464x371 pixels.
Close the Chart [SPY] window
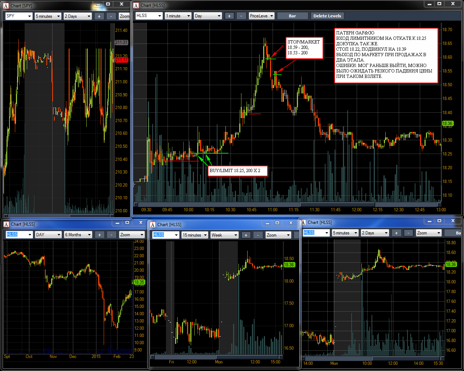point(122,4)
